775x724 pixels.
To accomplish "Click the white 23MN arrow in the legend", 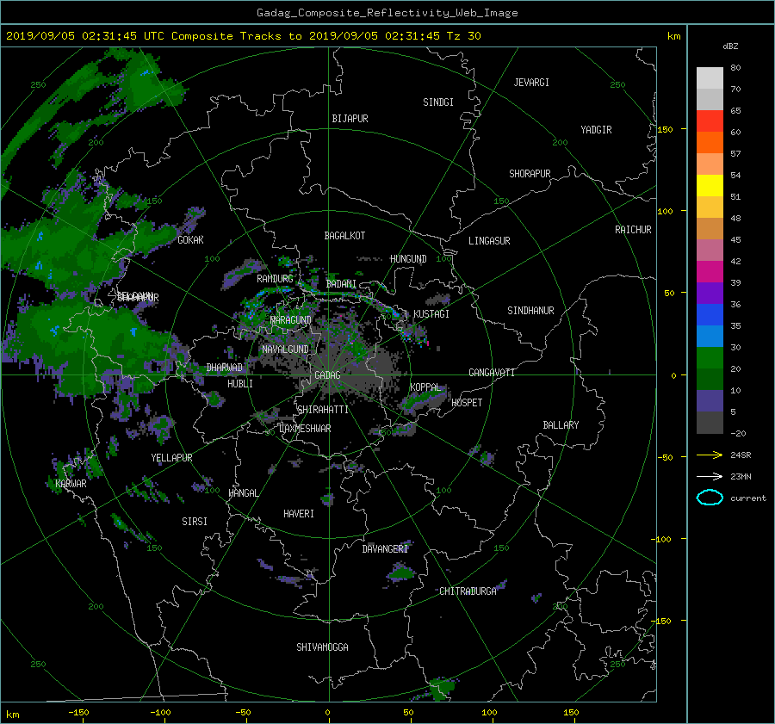I will click(x=710, y=476).
